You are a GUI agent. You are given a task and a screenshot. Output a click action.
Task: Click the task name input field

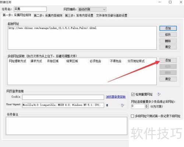coord(30,9)
